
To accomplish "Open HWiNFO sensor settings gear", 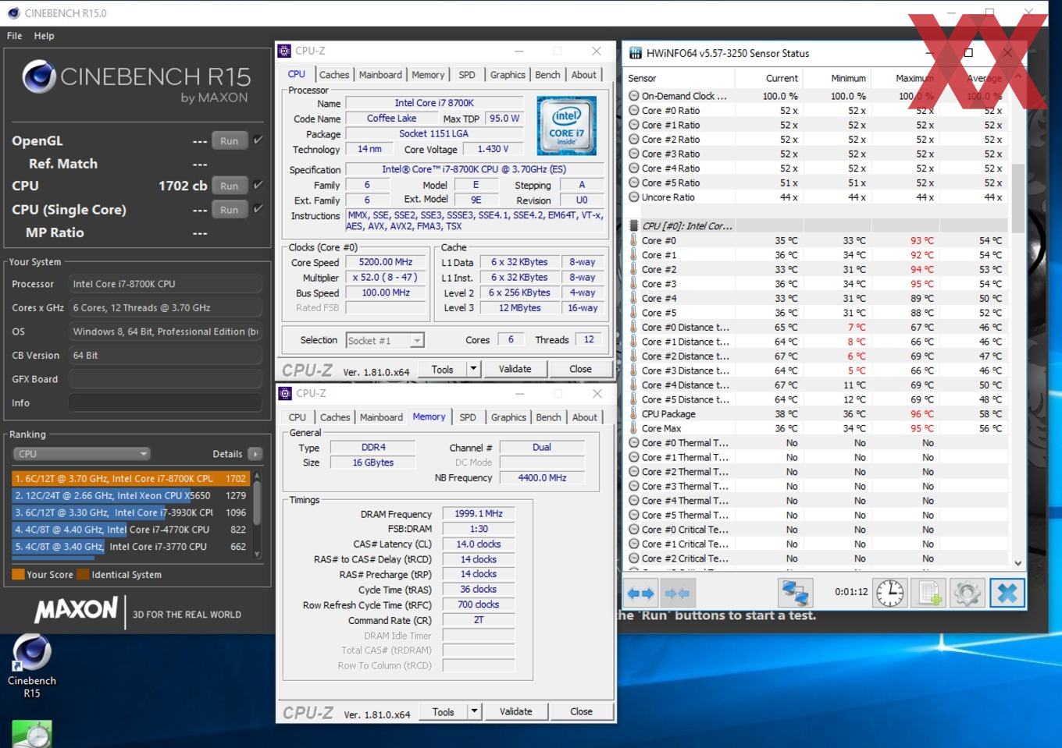I will click(967, 594).
